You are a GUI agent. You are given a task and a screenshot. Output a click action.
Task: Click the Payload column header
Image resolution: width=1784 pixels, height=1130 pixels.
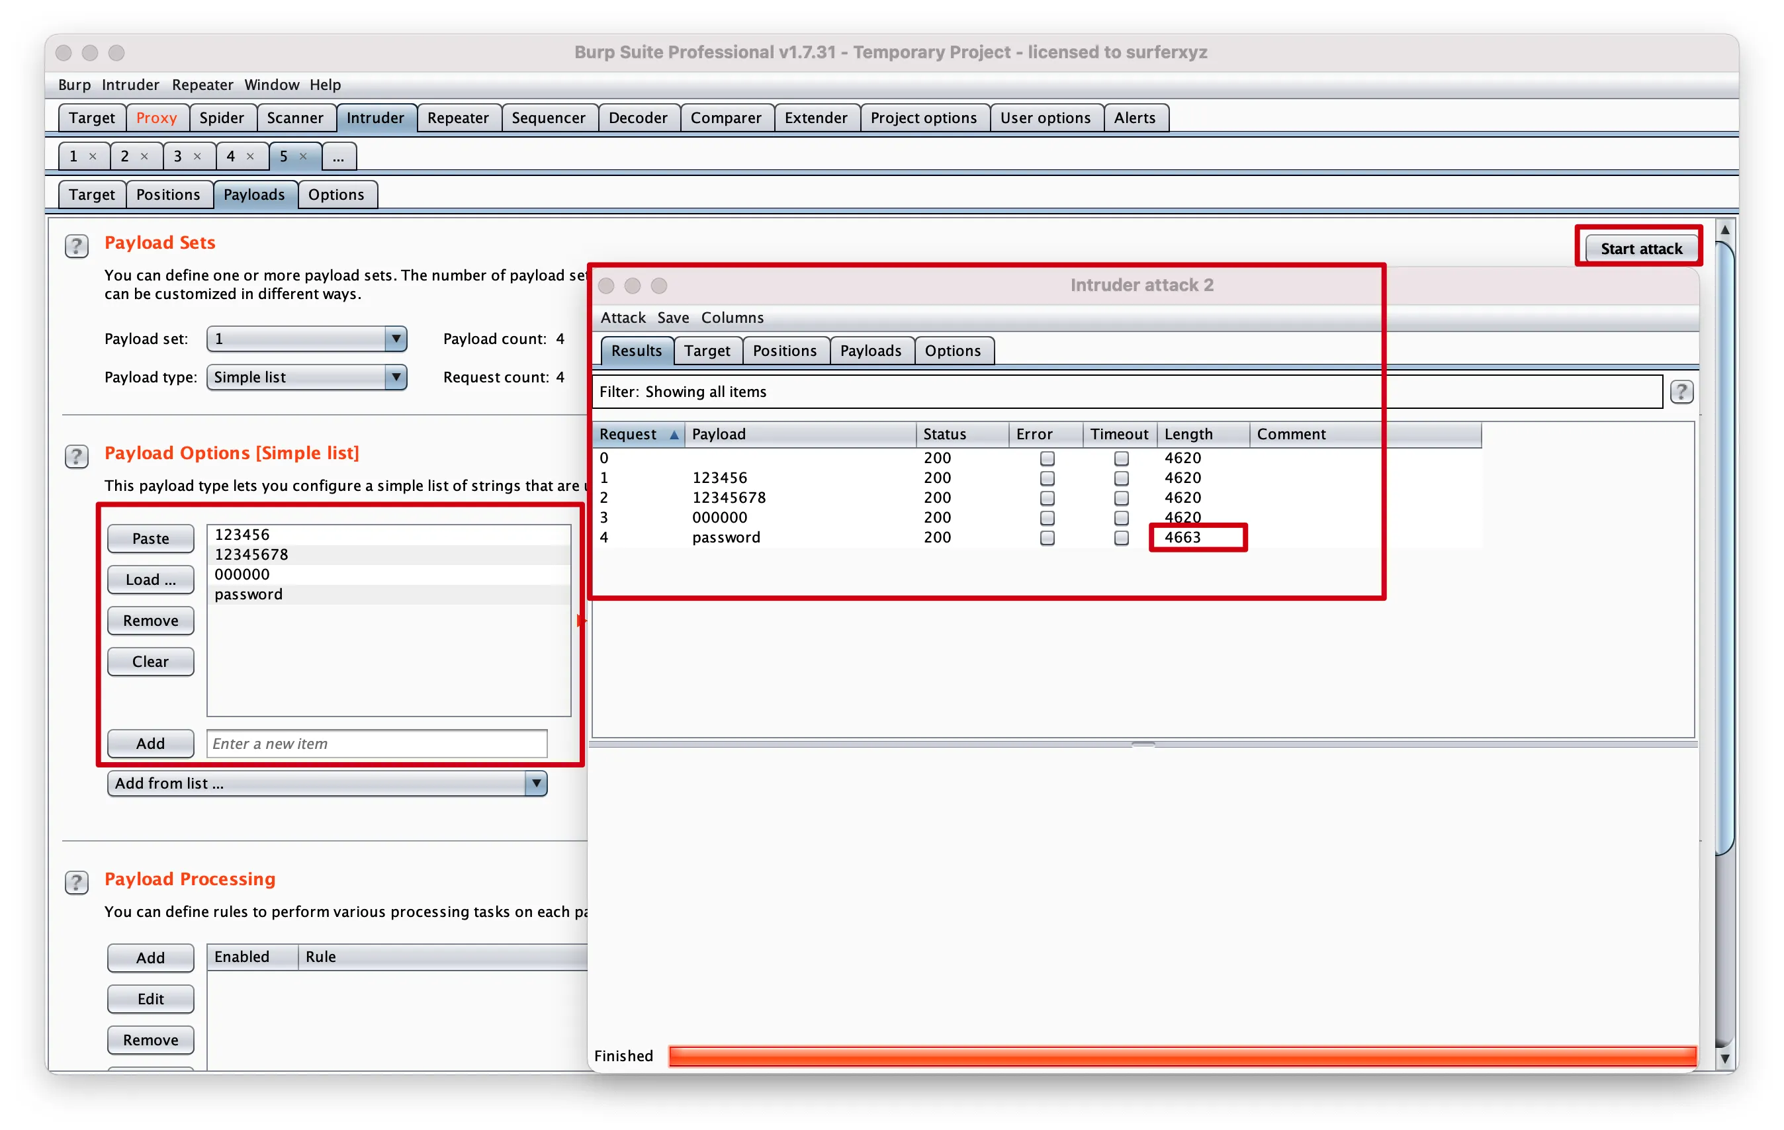[x=801, y=435]
